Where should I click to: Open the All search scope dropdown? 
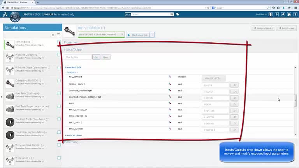point(128,14)
